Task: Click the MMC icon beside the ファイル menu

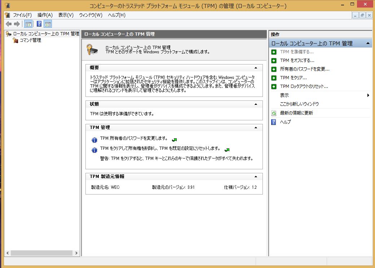Action: tap(8, 15)
